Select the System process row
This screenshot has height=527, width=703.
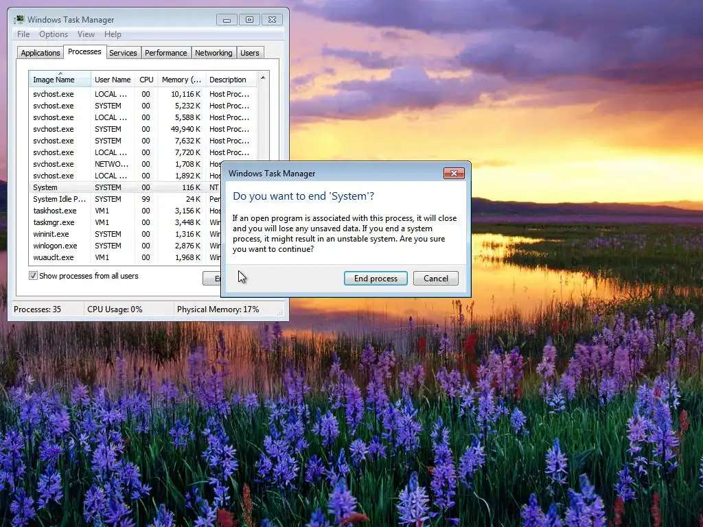(126, 187)
